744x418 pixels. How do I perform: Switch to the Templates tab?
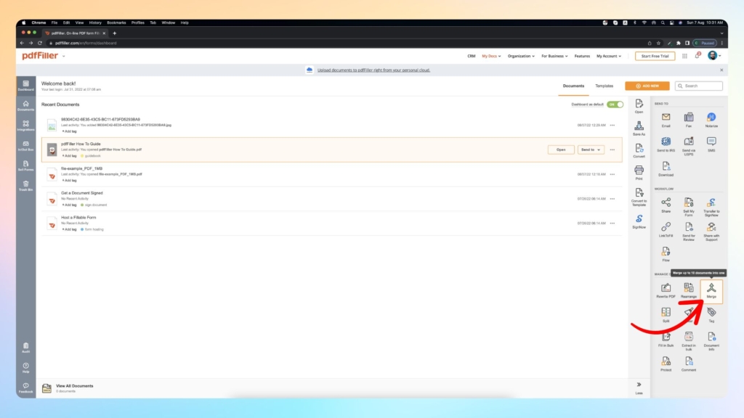[604, 86]
